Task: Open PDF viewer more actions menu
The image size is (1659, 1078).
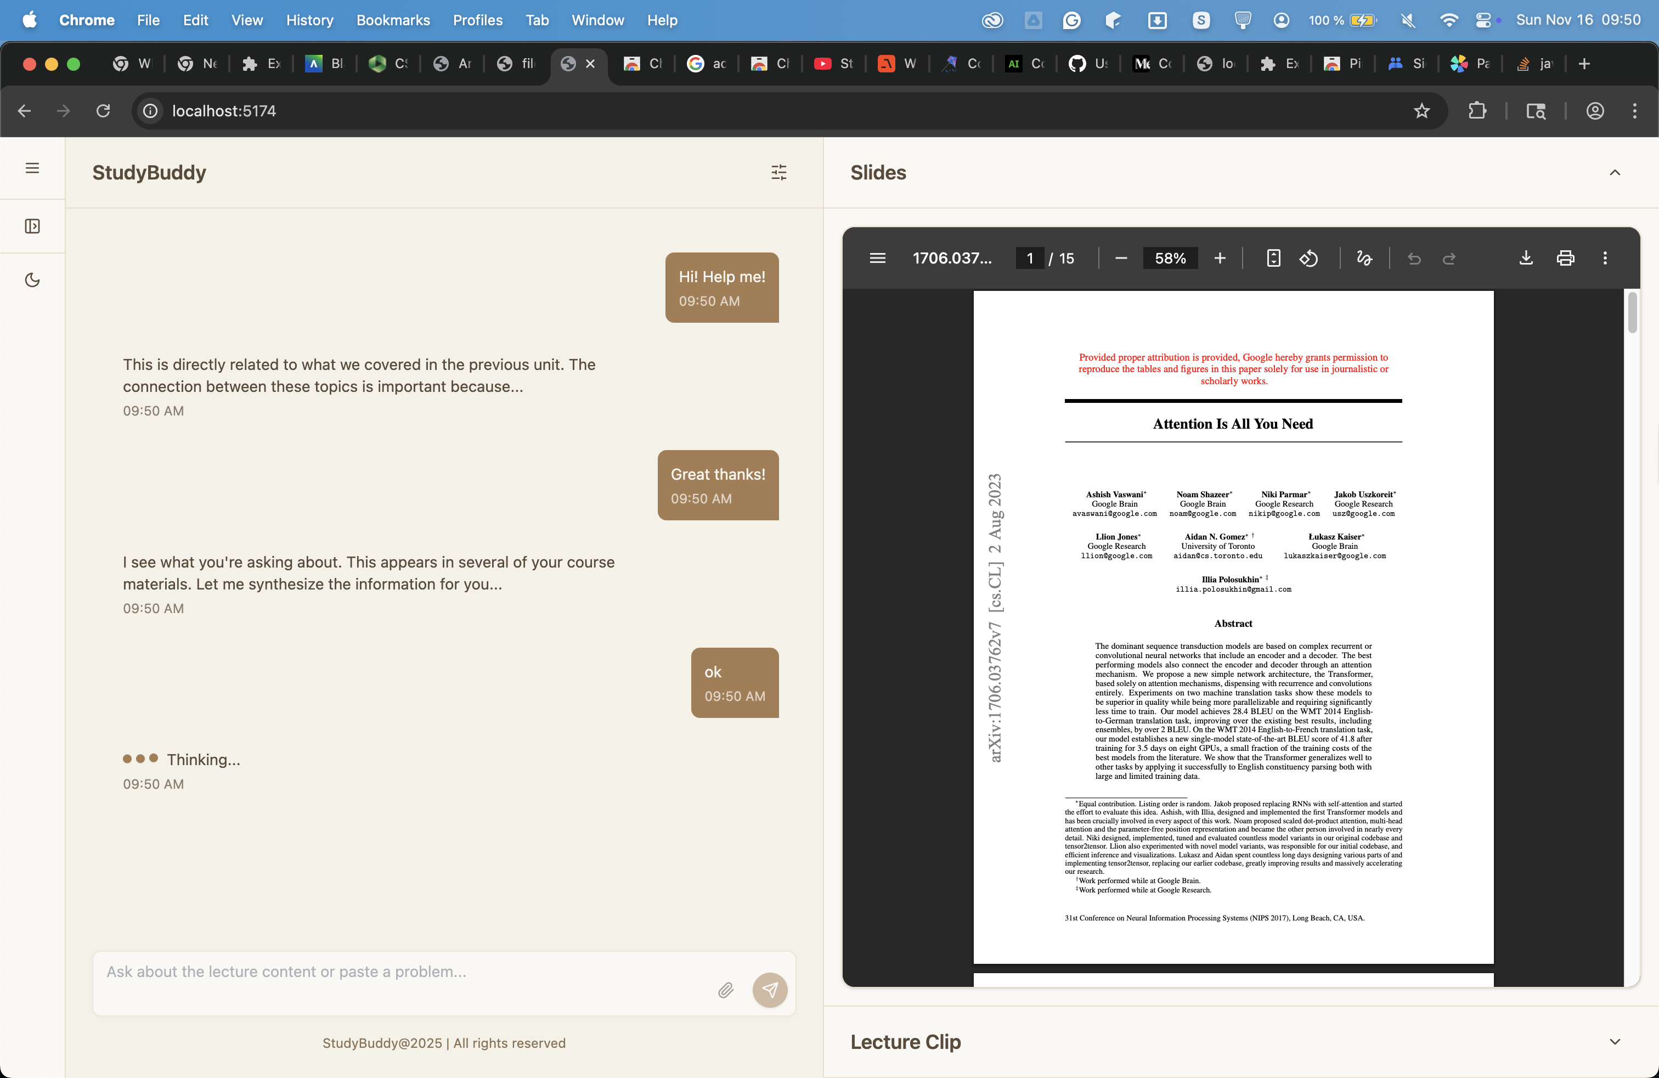Action: (1605, 258)
